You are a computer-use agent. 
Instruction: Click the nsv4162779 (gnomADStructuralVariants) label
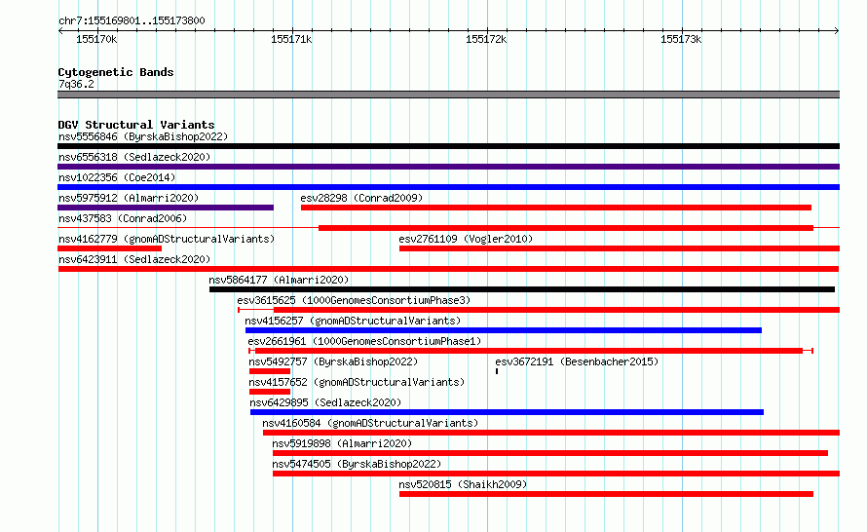point(167,239)
